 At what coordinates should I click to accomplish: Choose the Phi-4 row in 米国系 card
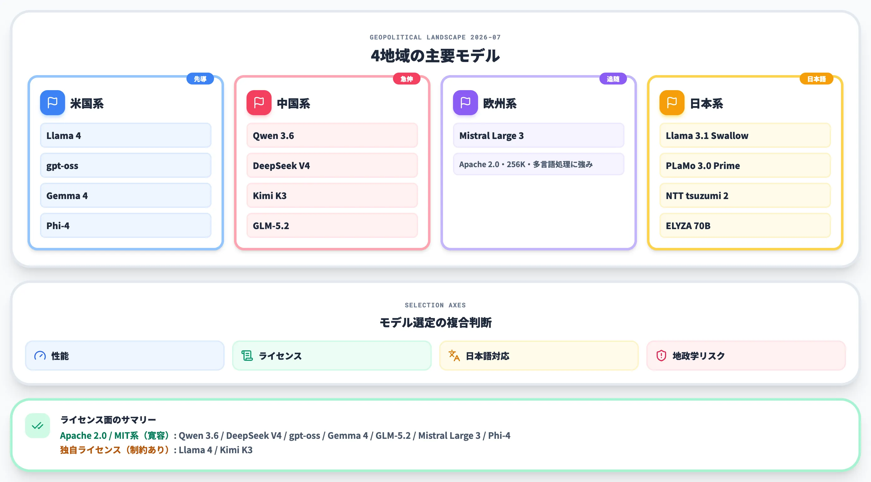click(x=126, y=225)
